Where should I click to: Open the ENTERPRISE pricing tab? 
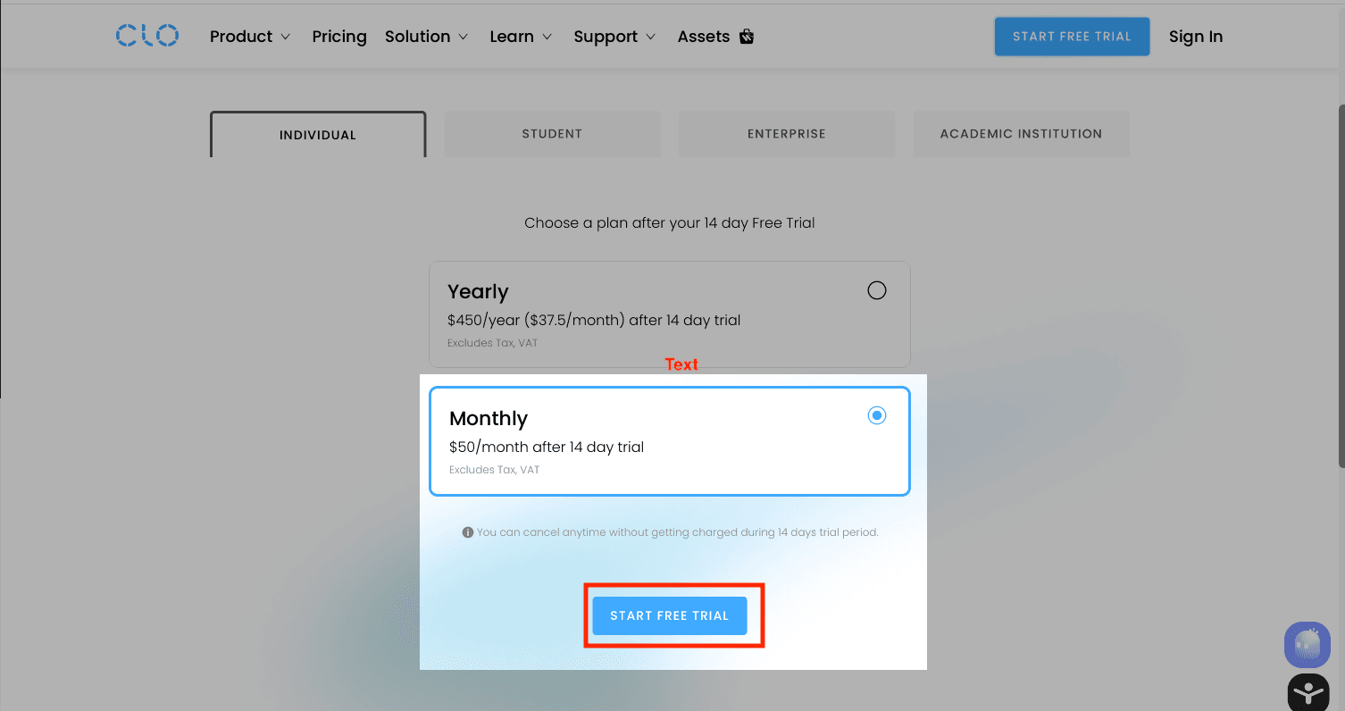click(x=786, y=133)
